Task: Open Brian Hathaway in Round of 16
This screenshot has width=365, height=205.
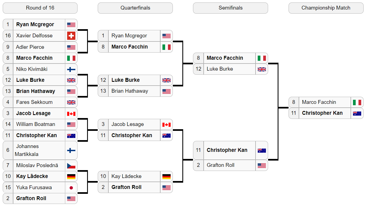Action: coord(36,91)
